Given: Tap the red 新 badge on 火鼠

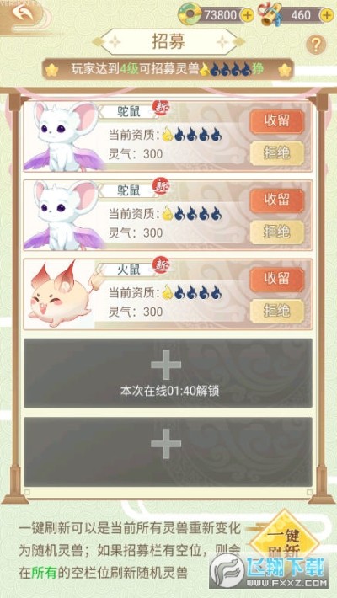Looking at the screenshot, I should click(161, 265).
